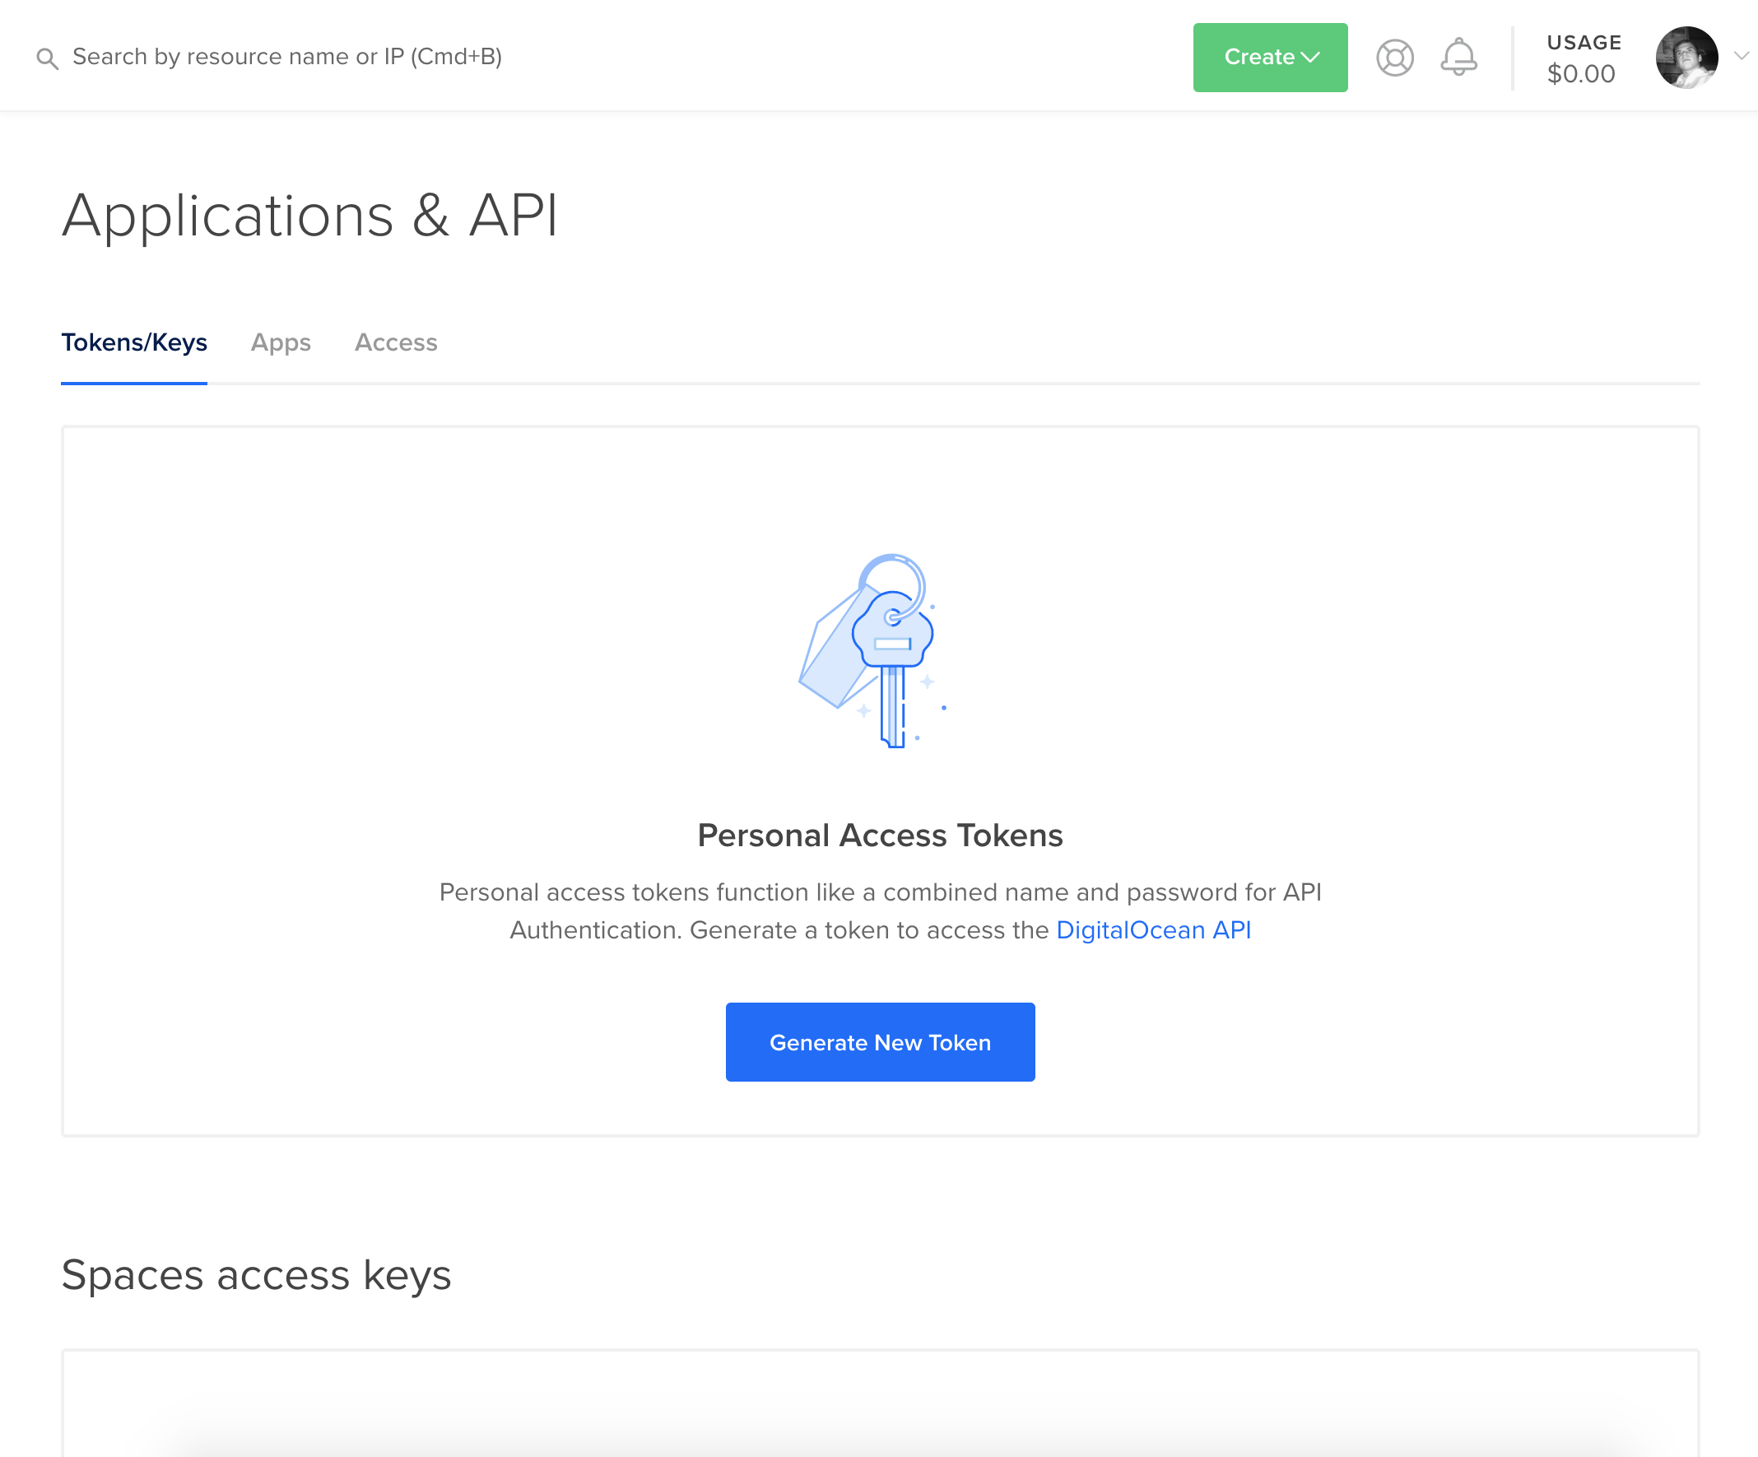Click the search input field
The image size is (1758, 1457).
coord(286,57)
